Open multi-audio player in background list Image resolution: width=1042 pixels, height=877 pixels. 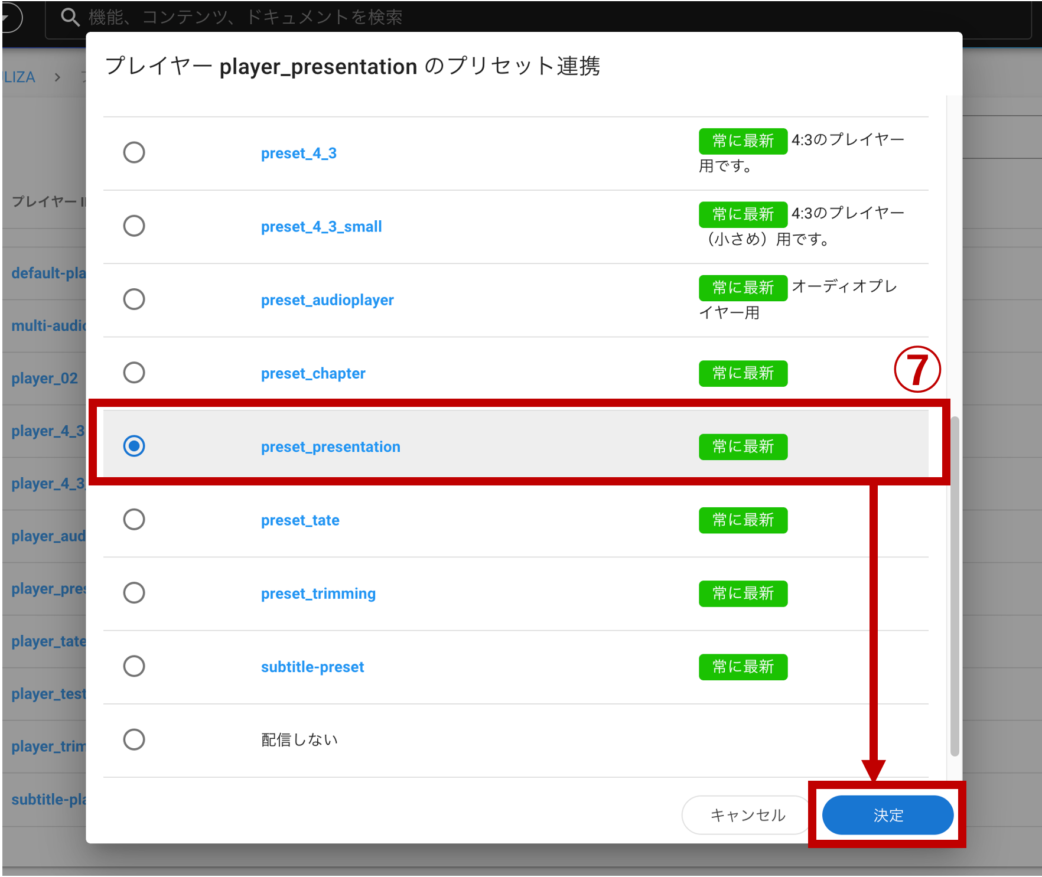click(49, 326)
